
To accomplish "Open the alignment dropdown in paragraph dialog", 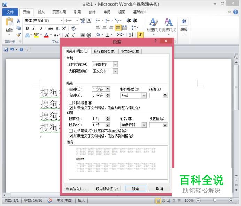I will [115, 64].
